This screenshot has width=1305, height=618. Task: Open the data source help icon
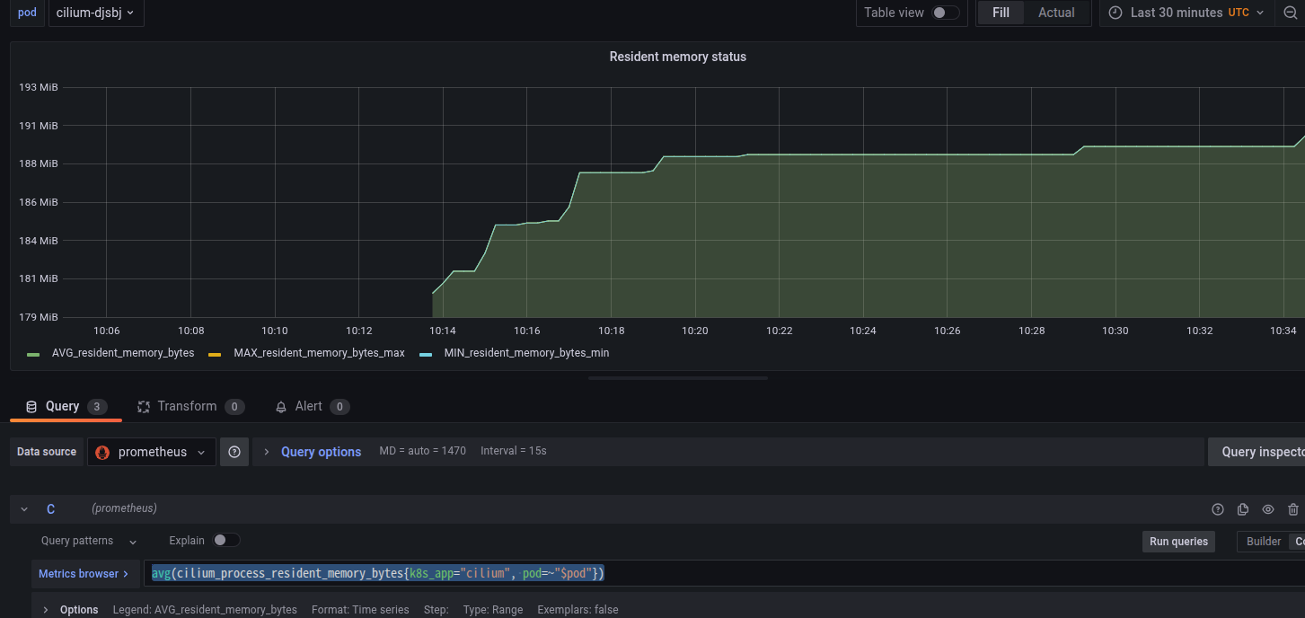234,452
